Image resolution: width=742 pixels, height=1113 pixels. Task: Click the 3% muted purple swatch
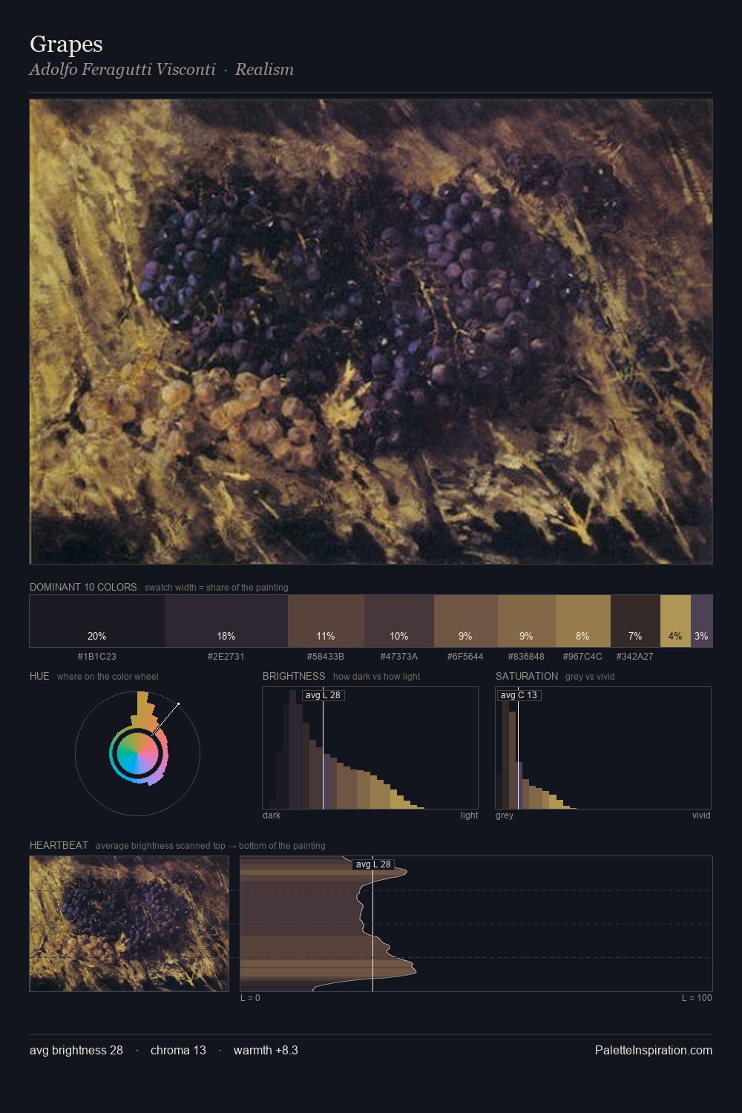click(701, 621)
